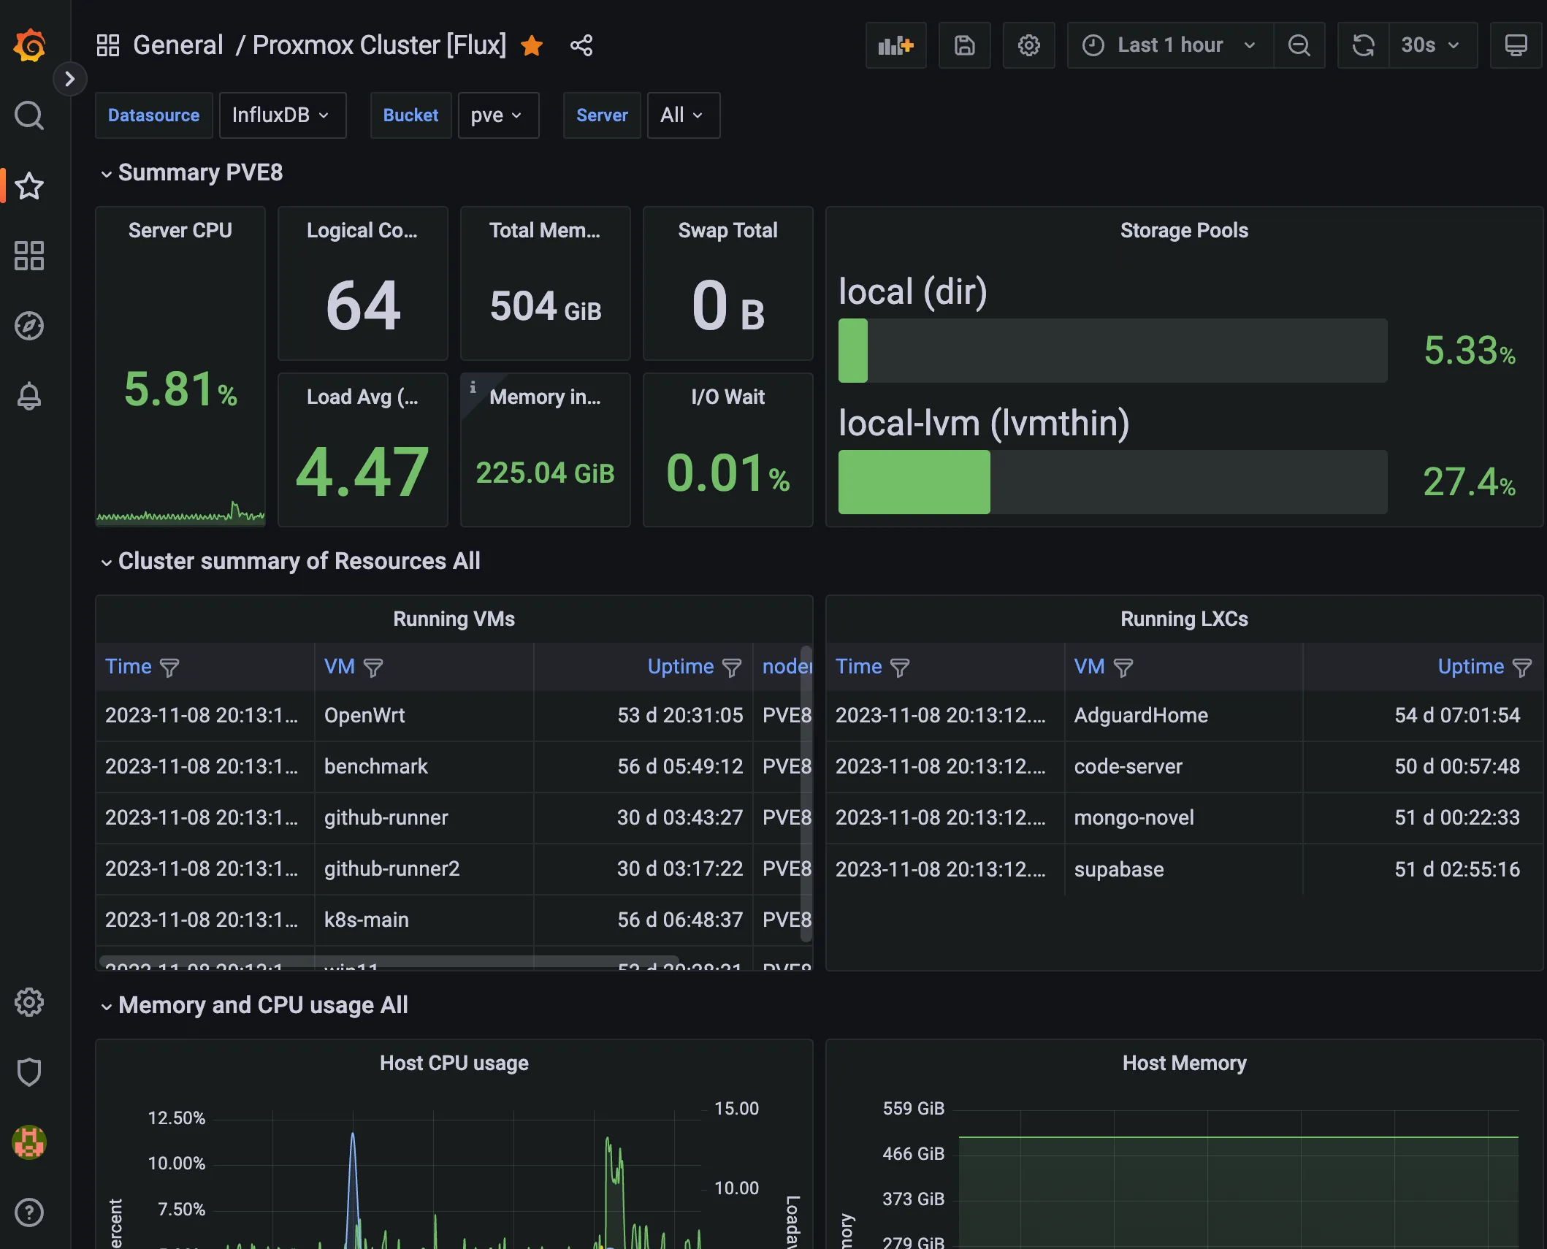The width and height of the screenshot is (1547, 1249).
Task: Open the Dashboards grid icon in sidebar
Action: point(29,256)
